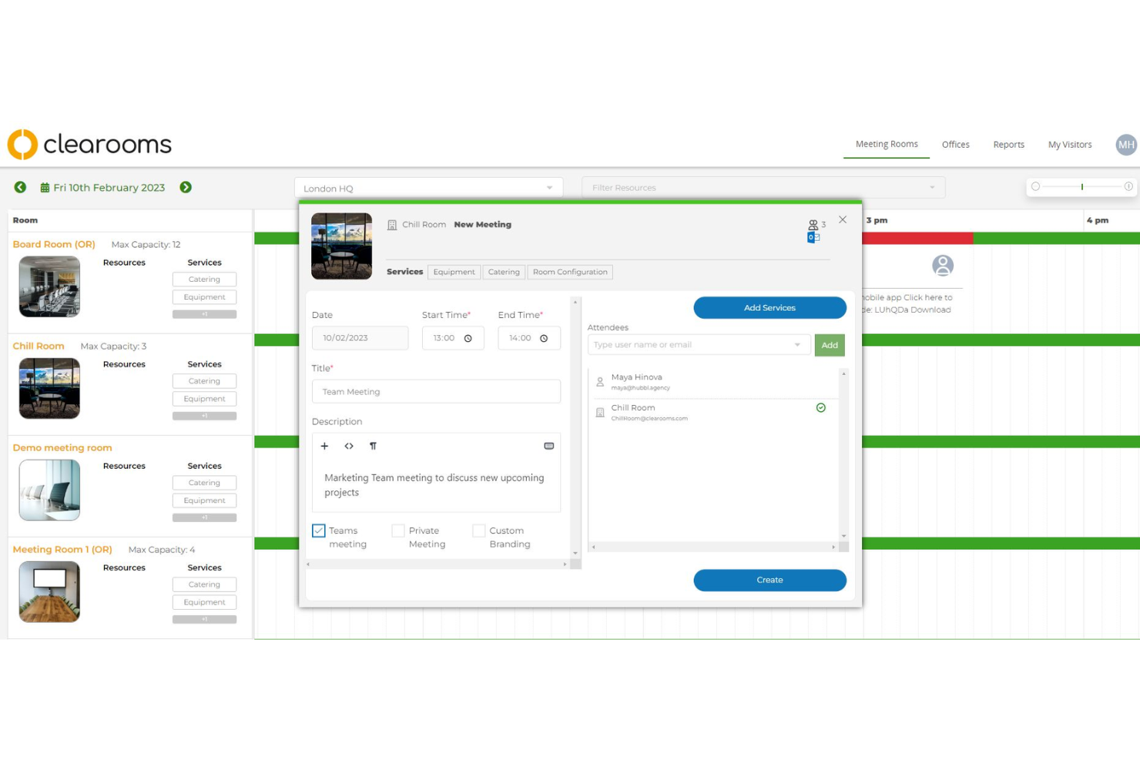Open the London HQ location dropdown
Screen dimensions: 1140x760
548,187
